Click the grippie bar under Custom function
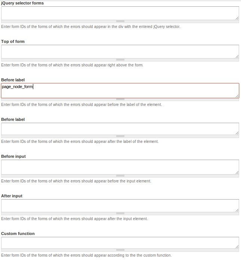The image size is (241, 260). tap(120, 250)
